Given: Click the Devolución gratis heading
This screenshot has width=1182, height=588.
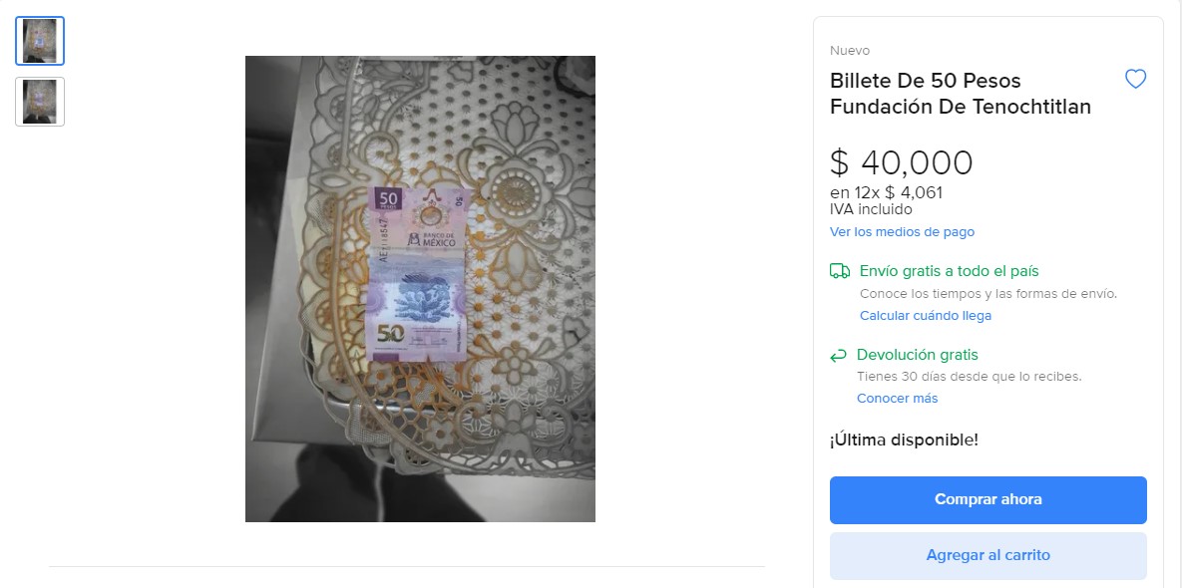Looking at the screenshot, I should (x=918, y=355).
